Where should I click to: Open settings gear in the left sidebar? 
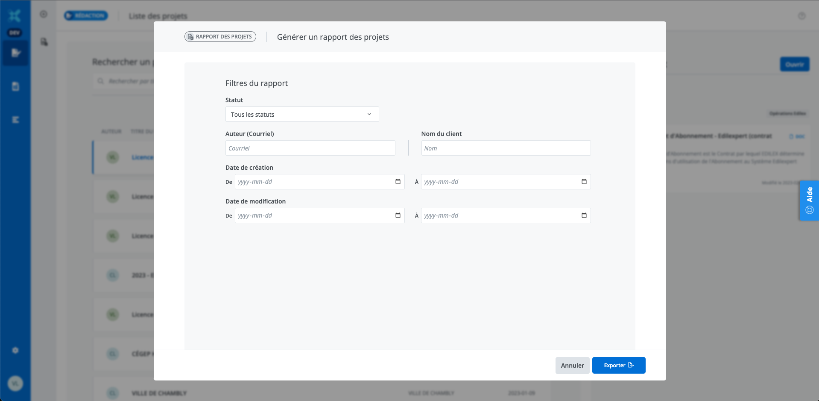pyautogui.click(x=15, y=350)
